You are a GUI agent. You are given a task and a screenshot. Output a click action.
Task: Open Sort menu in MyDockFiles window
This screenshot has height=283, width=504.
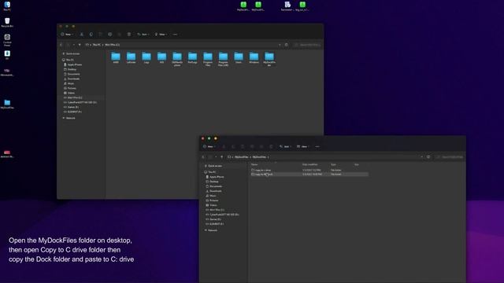click(285, 147)
